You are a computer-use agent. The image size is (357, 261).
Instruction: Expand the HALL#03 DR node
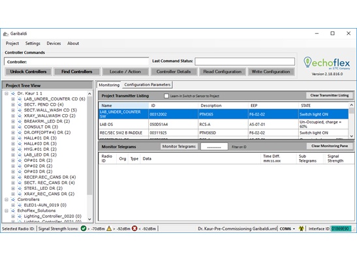point(13,144)
